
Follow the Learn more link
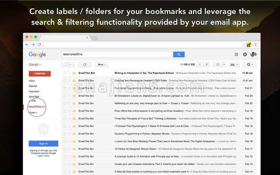tap(43, 156)
